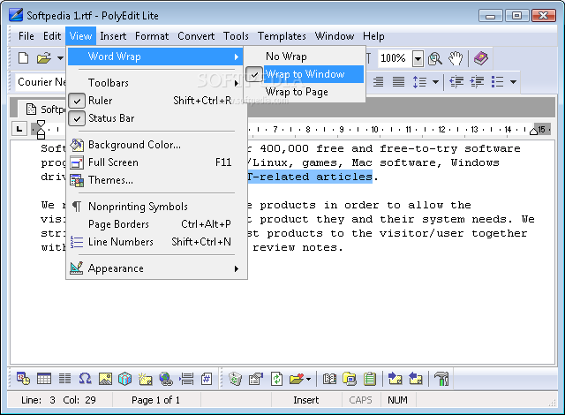
Task: Click the hammer tools icon
Action: pos(441,379)
